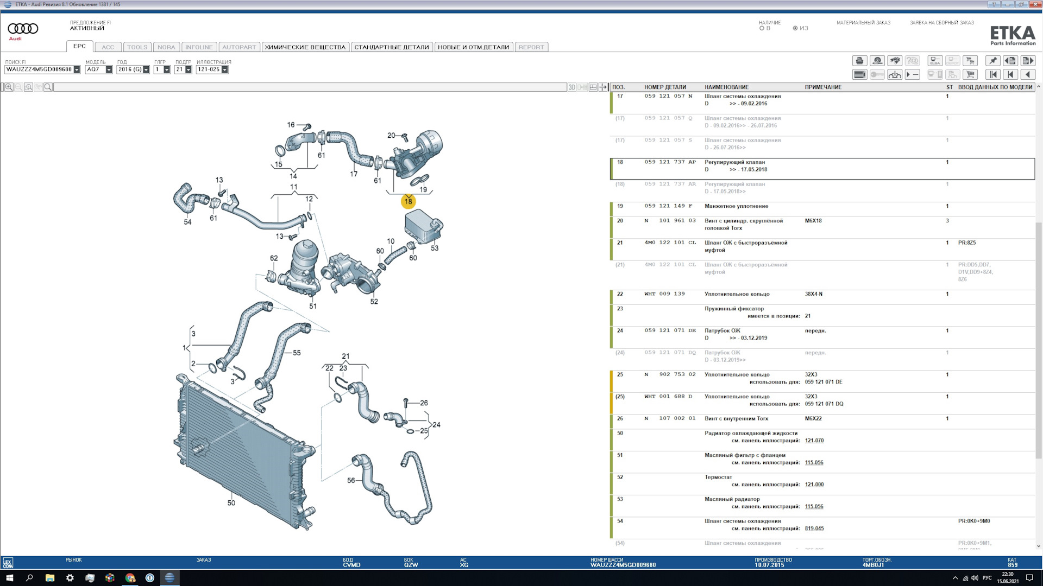Open illustration link 121-000 for thermostat

[x=814, y=485]
